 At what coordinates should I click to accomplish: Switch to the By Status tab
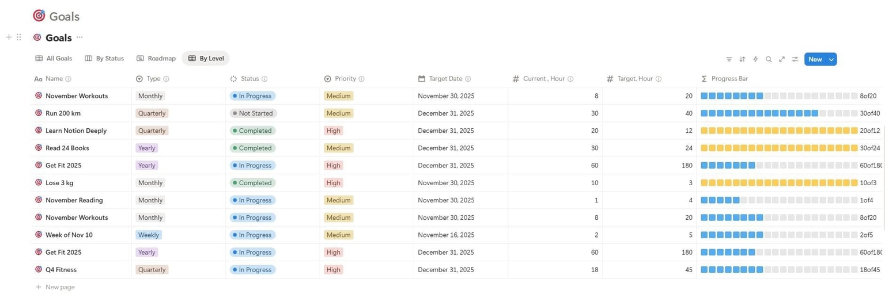coord(104,58)
